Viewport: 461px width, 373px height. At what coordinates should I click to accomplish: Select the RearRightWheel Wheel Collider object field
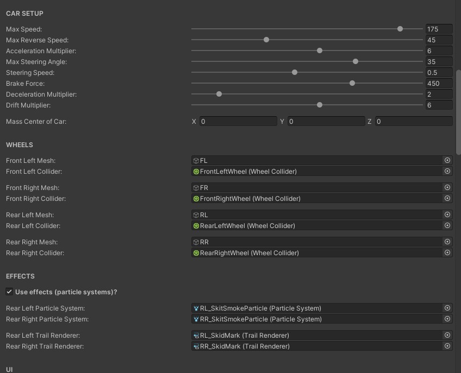click(x=318, y=253)
